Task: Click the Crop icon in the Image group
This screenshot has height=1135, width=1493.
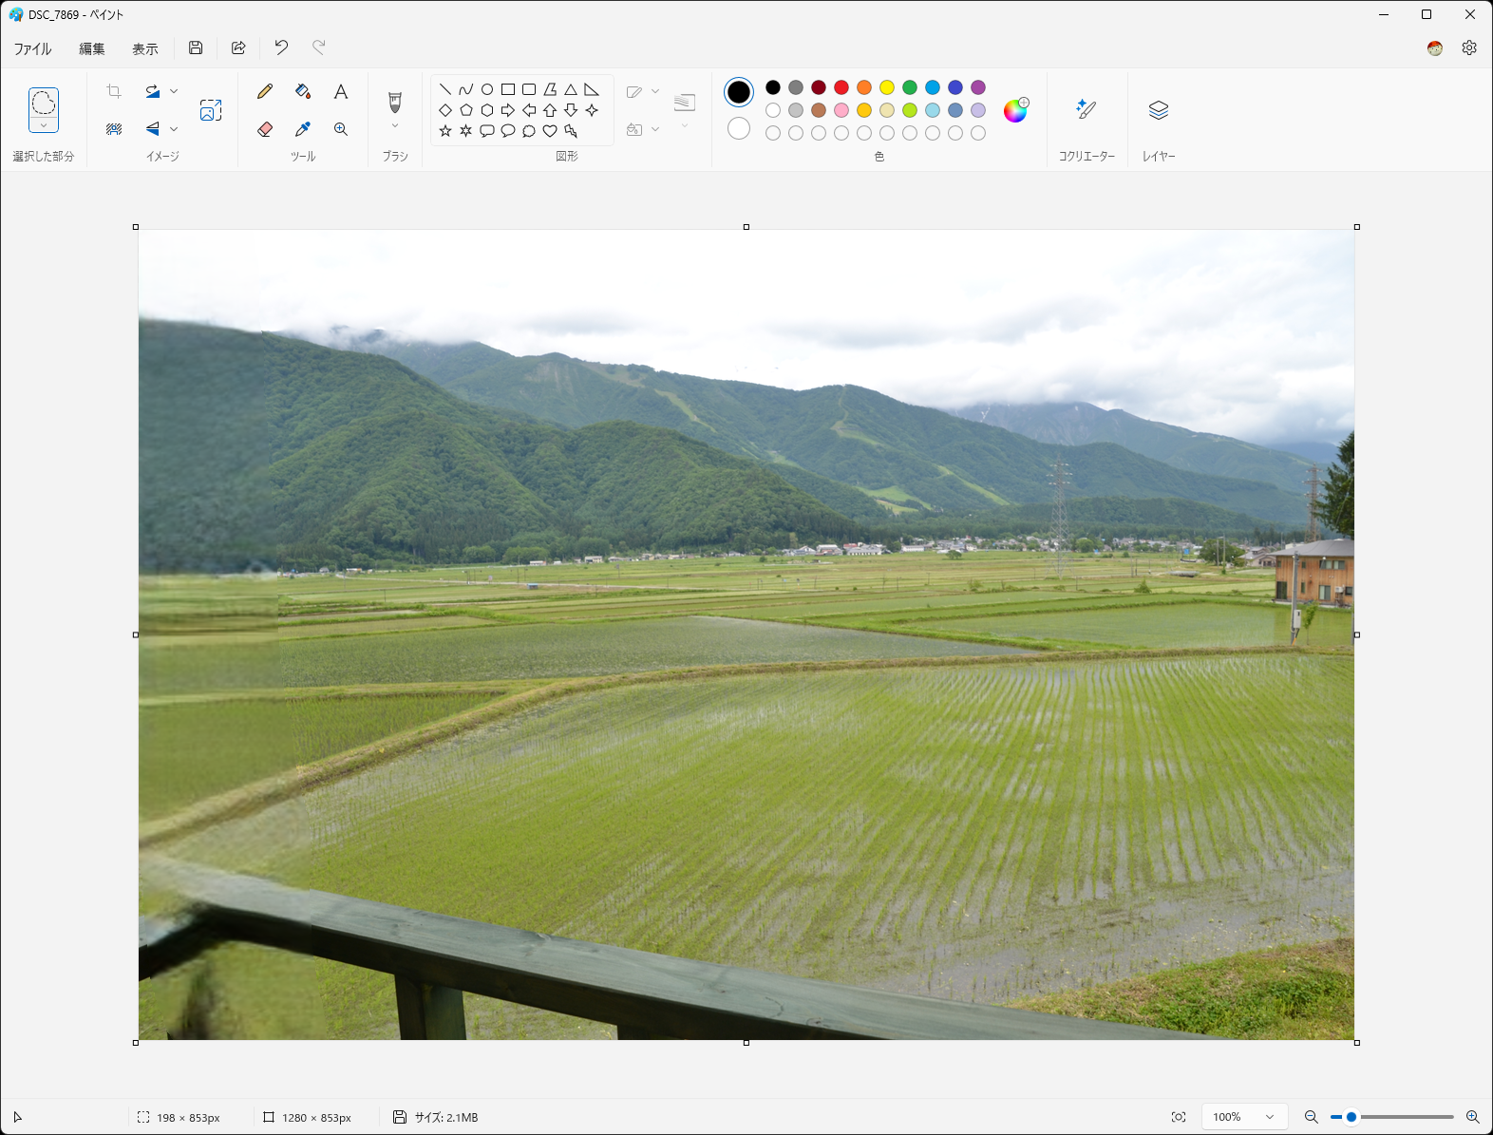Action: pos(114,91)
